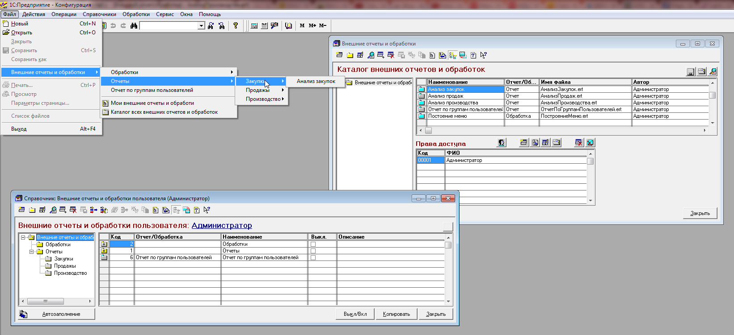Click the save disk icon near catalog title
The width and height of the screenshot is (734, 335).
[691, 71]
